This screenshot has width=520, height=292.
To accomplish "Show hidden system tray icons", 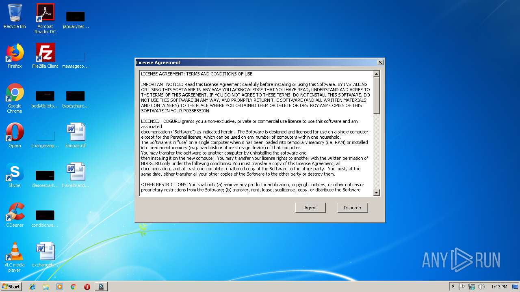I will pyautogui.click(x=453, y=287).
